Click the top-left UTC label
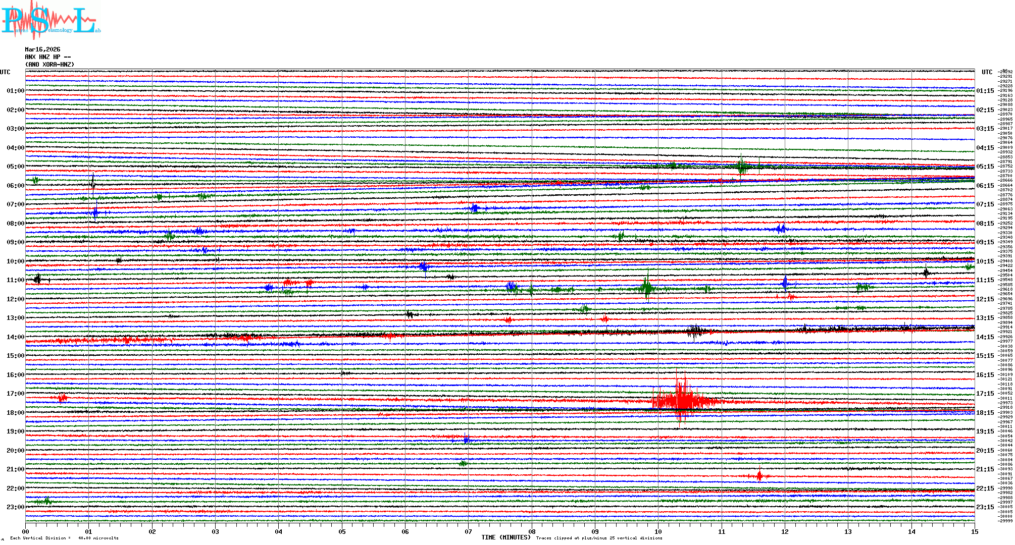This screenshot has width=1015, height=545. pyautogui.click(x=5, y=72)
